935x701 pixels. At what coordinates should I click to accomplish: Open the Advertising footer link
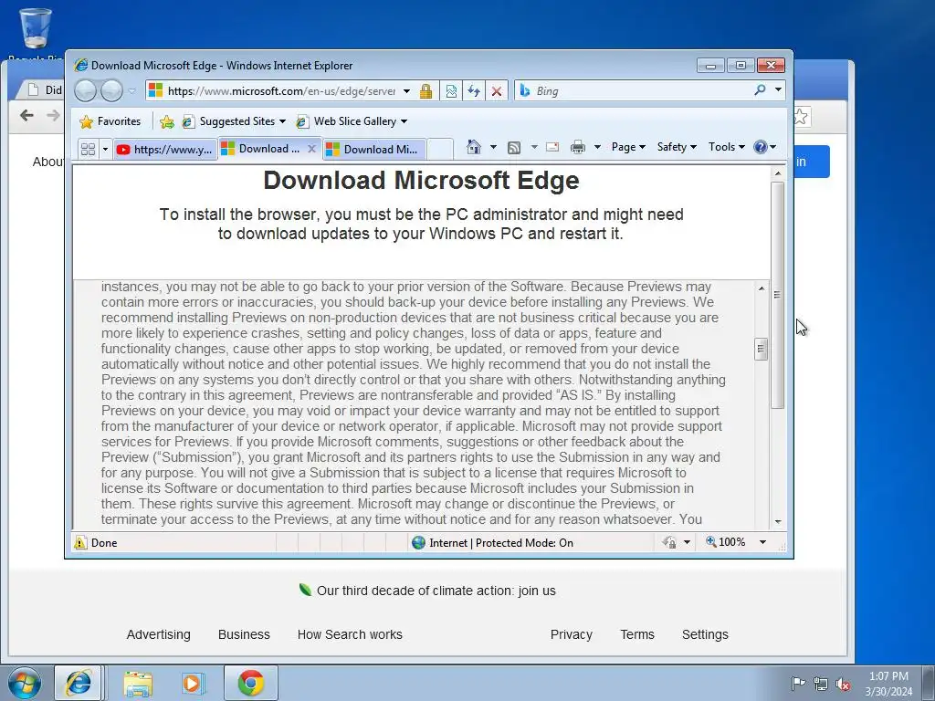[159, 634]
